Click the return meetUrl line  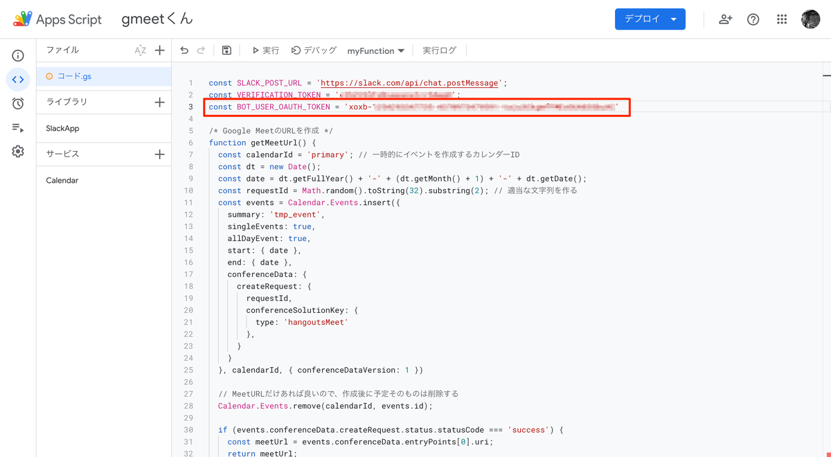(x=262, y=454)
